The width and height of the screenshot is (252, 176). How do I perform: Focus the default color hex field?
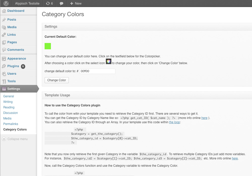[x=97, y=71]
